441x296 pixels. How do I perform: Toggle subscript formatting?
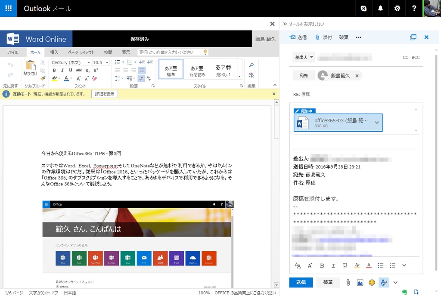pos(88,70)
